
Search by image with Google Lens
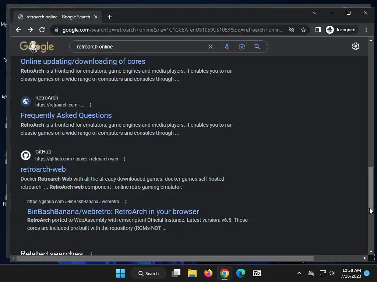242,47
